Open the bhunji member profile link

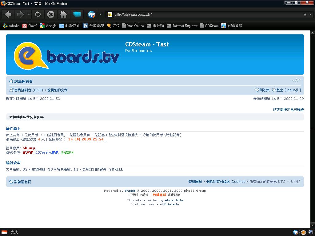29,148
